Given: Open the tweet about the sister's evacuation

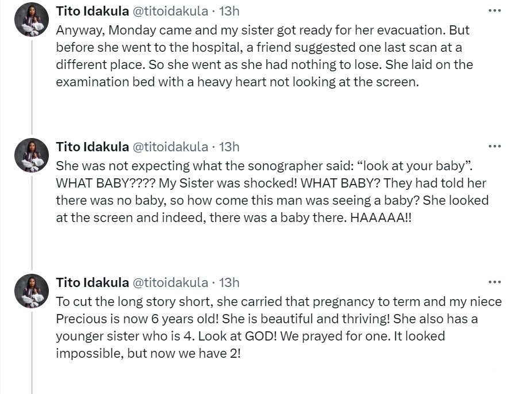Looking at the screenshot, I should [270, 55].
